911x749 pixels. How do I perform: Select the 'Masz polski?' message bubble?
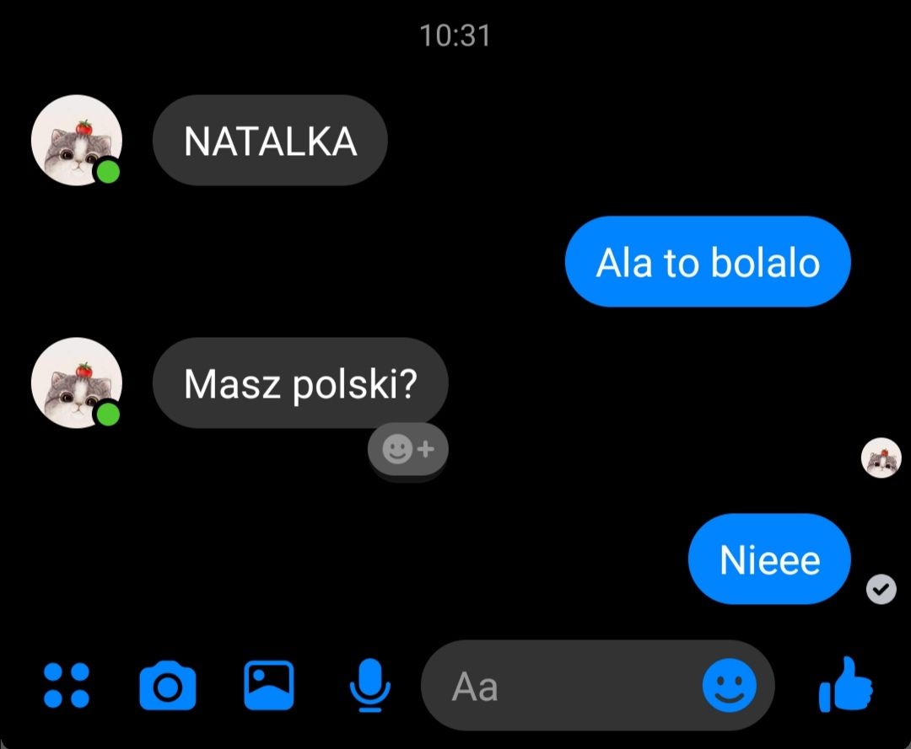tap(300, 383)
